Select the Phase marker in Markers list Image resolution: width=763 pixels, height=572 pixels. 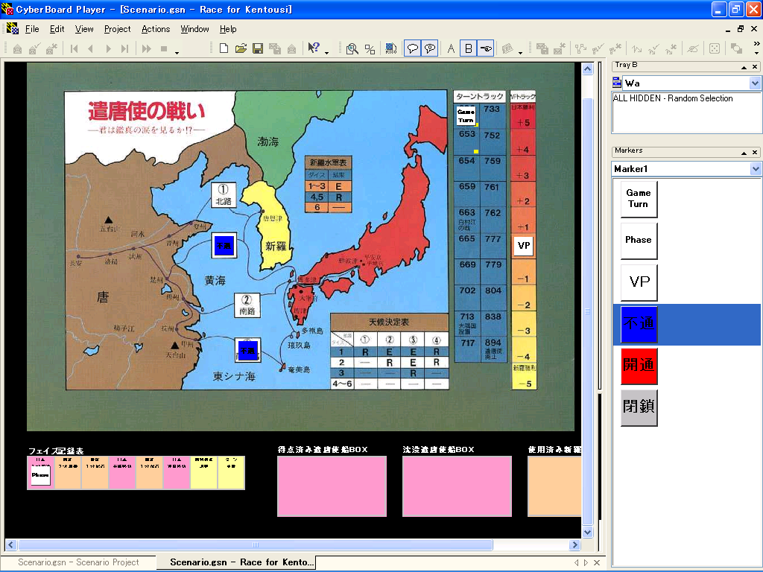point(639,241)
